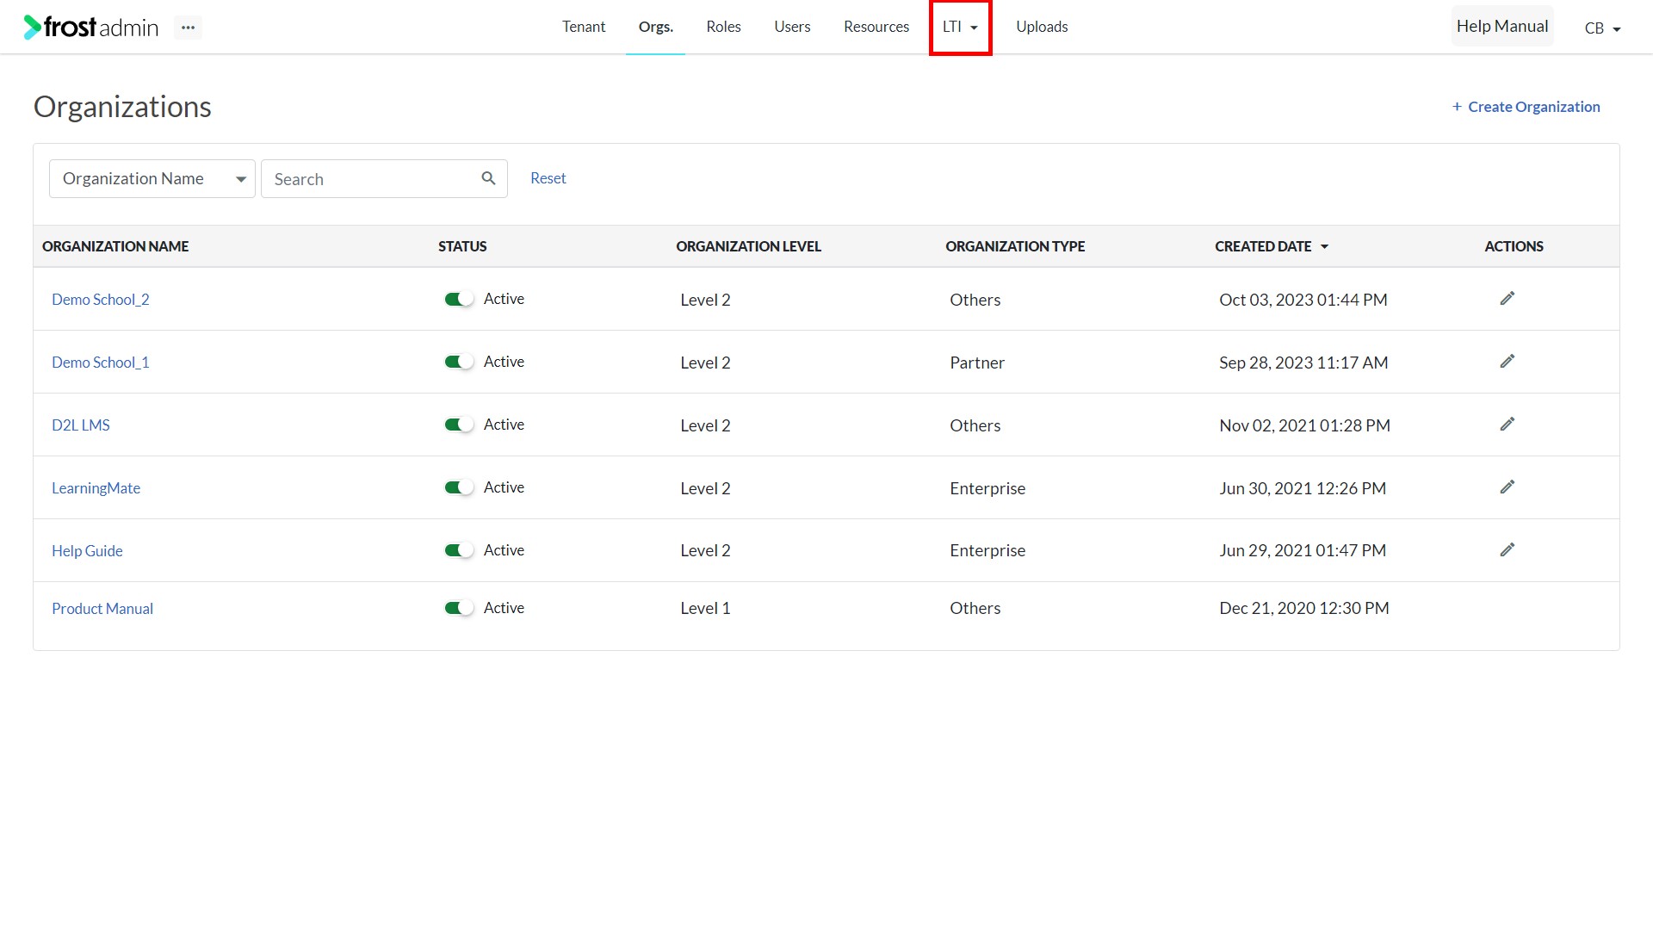Click the Frost admin logo
The image size is (1653, 930).
(x=91, y=28)
